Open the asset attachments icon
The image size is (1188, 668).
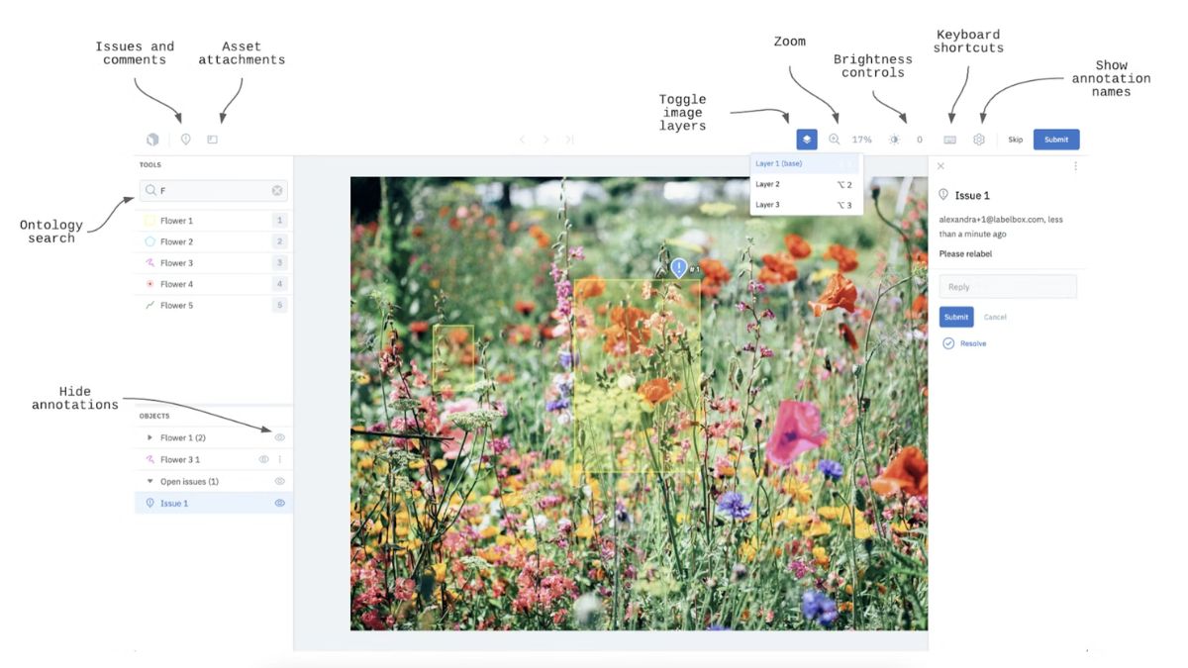[x=212, y=140]
